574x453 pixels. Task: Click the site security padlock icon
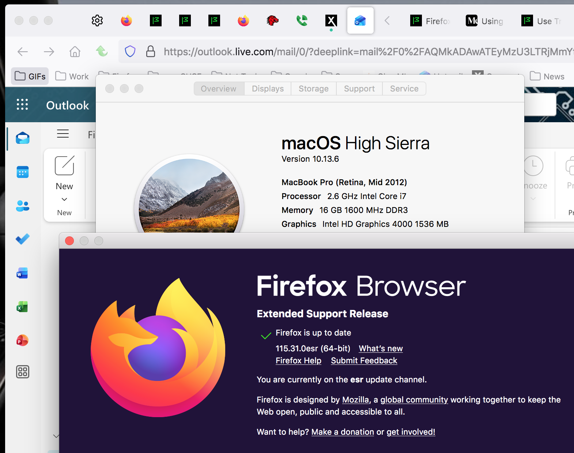[x=151, y=52]
